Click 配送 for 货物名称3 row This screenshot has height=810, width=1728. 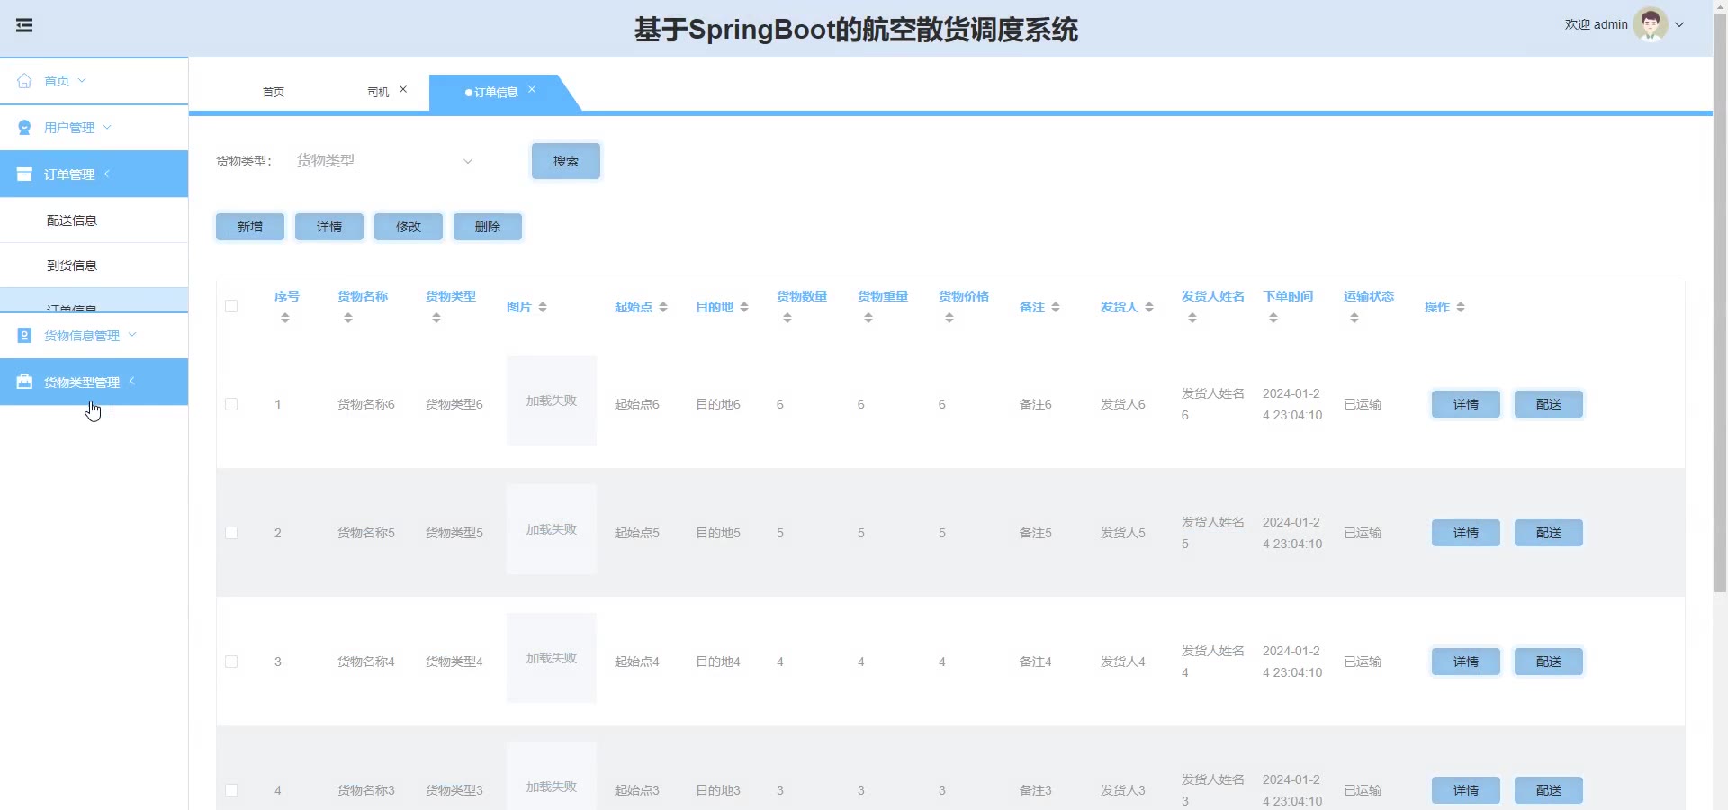coord(1549,790)
